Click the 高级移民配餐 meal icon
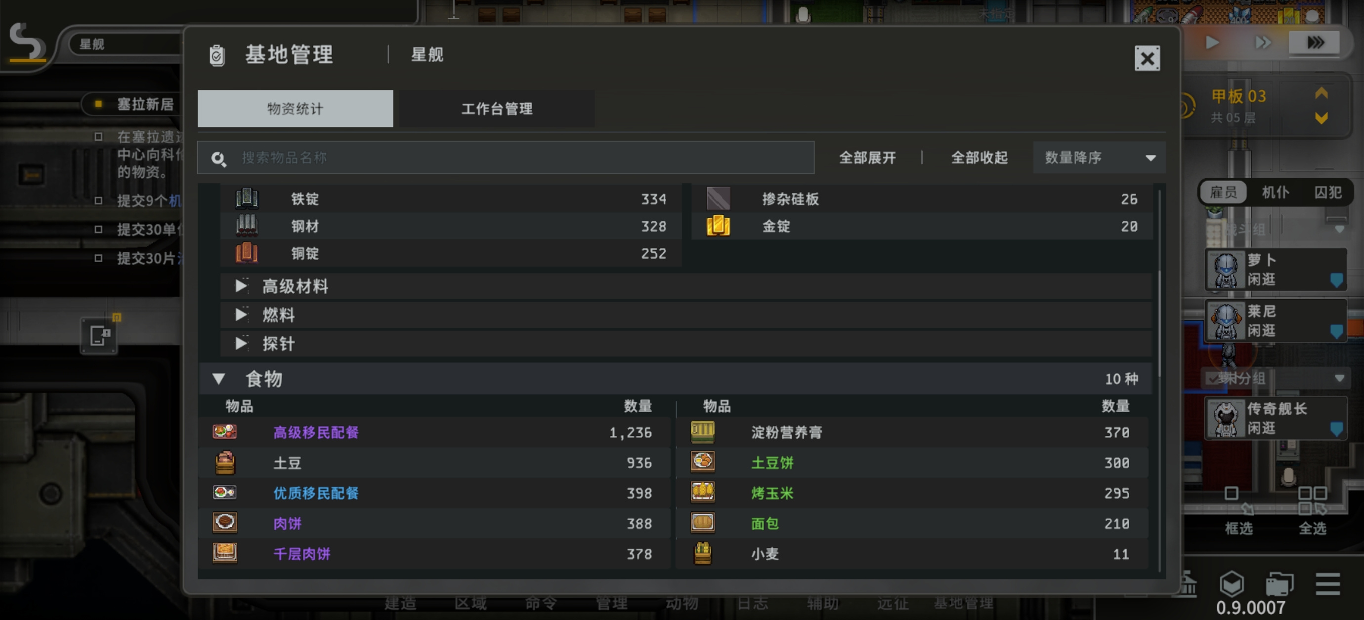The height and width of the screenshot is (620, 1364). pyautogui.click(x=224, y=431)
